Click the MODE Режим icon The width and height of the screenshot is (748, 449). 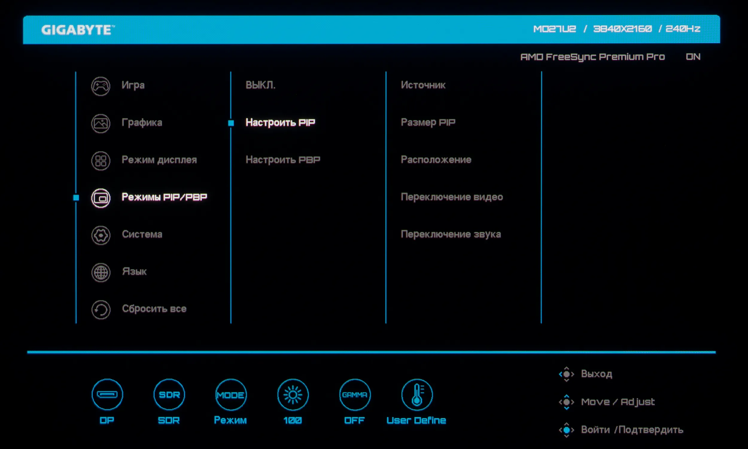click(231, 395)
